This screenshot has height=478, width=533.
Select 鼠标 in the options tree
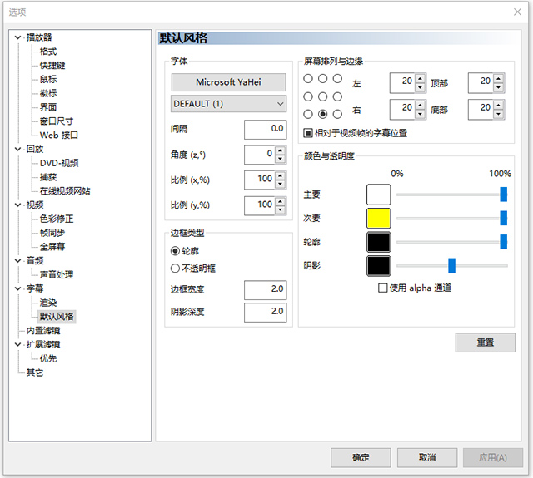click(48, 79)
